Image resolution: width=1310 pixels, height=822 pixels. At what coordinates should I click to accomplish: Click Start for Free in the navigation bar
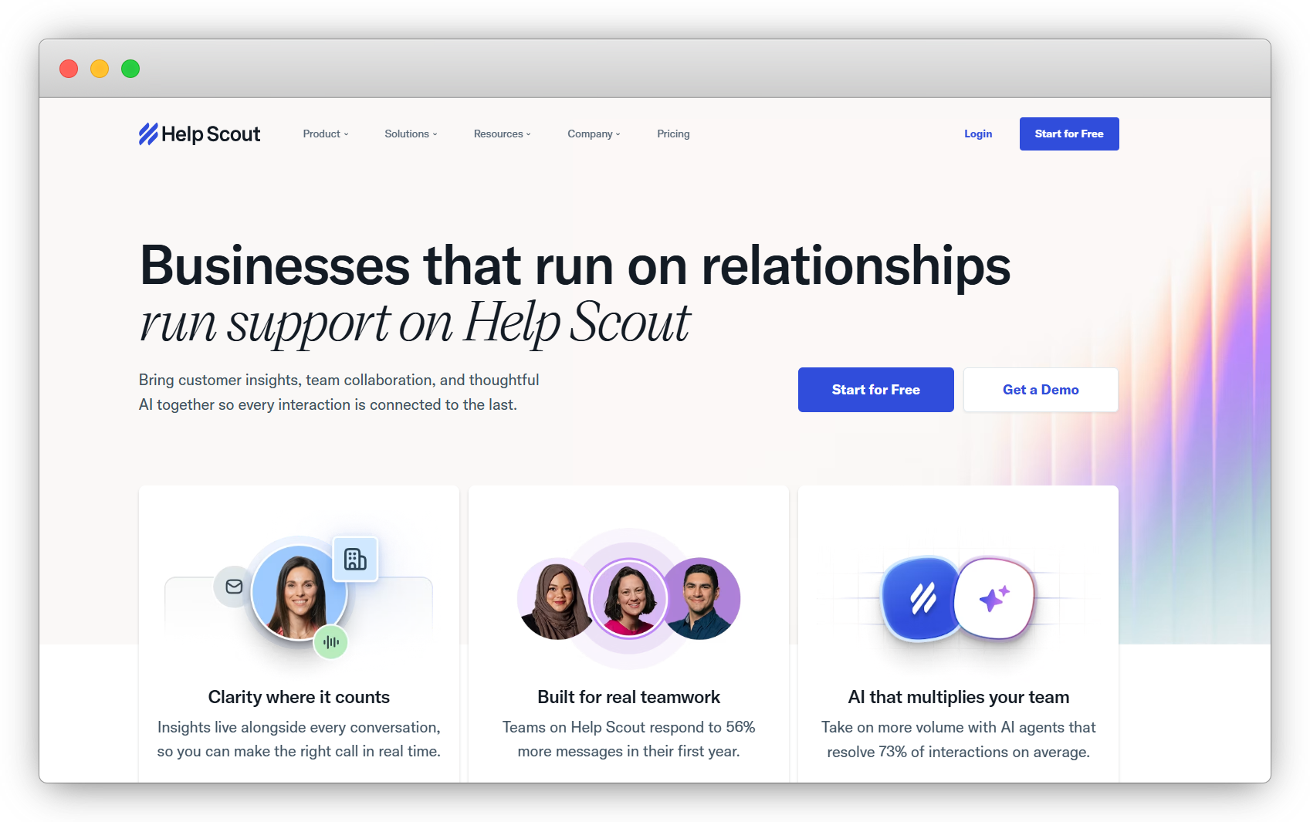(x=1069, y=134)
